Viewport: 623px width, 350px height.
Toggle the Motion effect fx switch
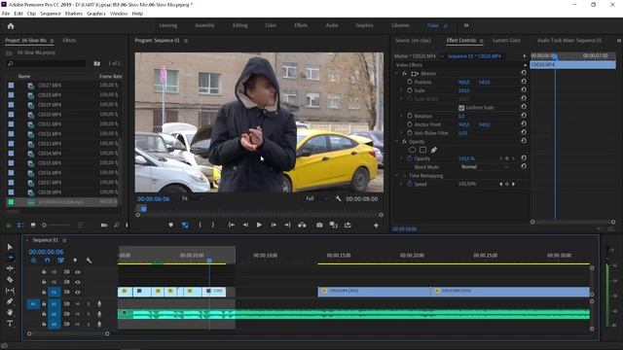coord(404,74)
